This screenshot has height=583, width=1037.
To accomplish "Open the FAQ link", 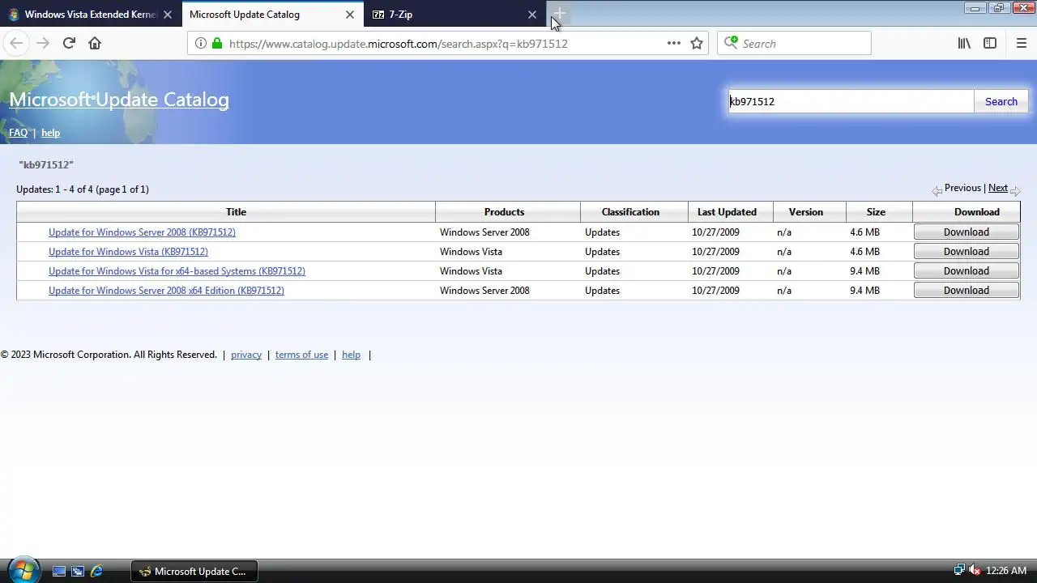I will point(18,133).
